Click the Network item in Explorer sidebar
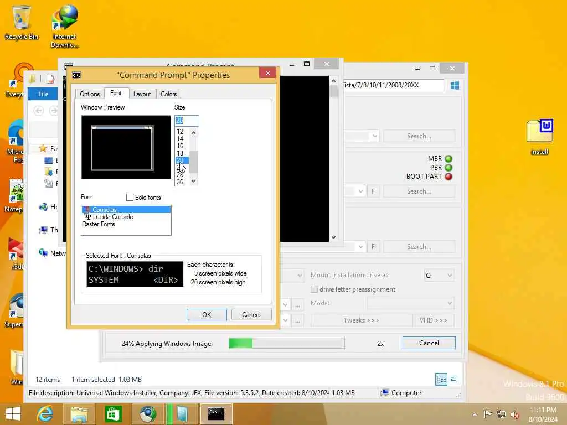The width and height of the screenshot is (567, 425). point(53,253)
